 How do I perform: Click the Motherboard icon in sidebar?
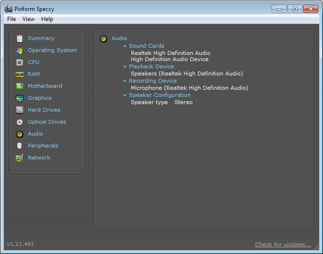(x=20, y=86)
